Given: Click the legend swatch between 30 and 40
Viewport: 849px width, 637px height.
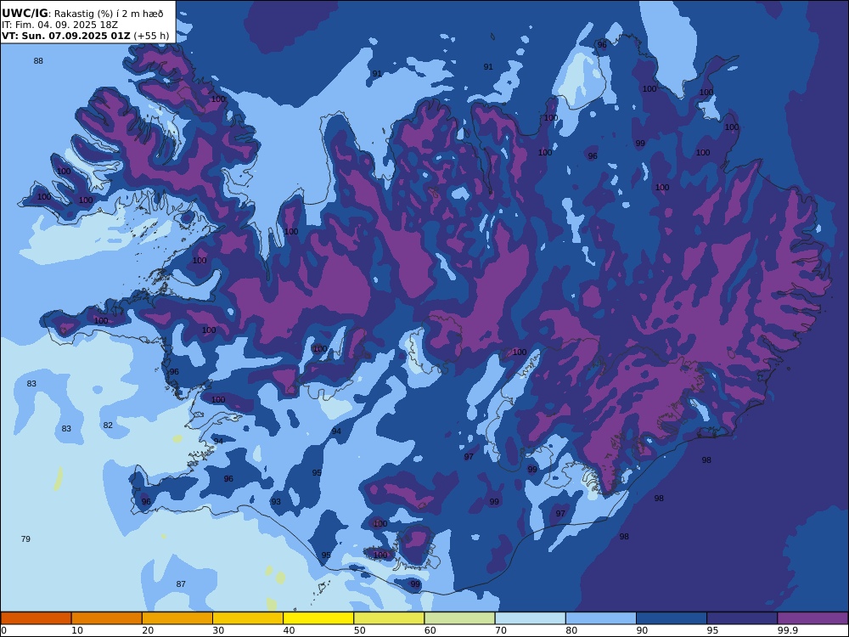Looking at the screenshot, I should pyautogui.click(x=248, y=618).
